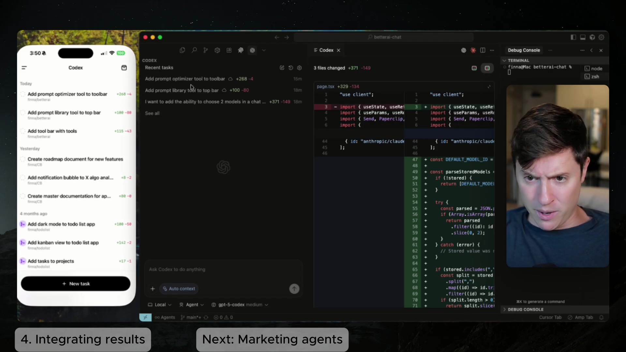Expand the page.tsx diff with the arrows icon
This screenshot has width=626, height=352.
click(489, 87)
